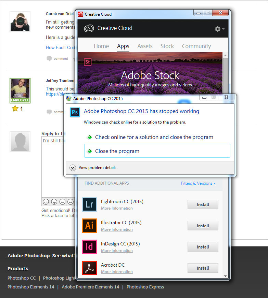Open Photoshop Express footer link
Screen dimensions: 268x298
click(145, 287)
